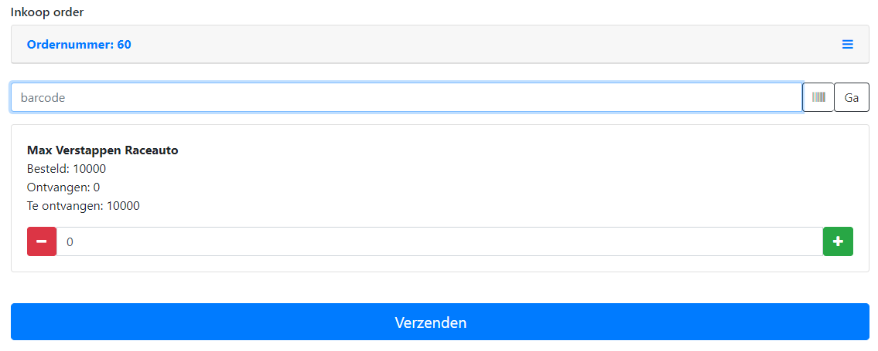Click the Inkoop order page heading
Screen dimensions: 878x351
(x=47, y=12)
